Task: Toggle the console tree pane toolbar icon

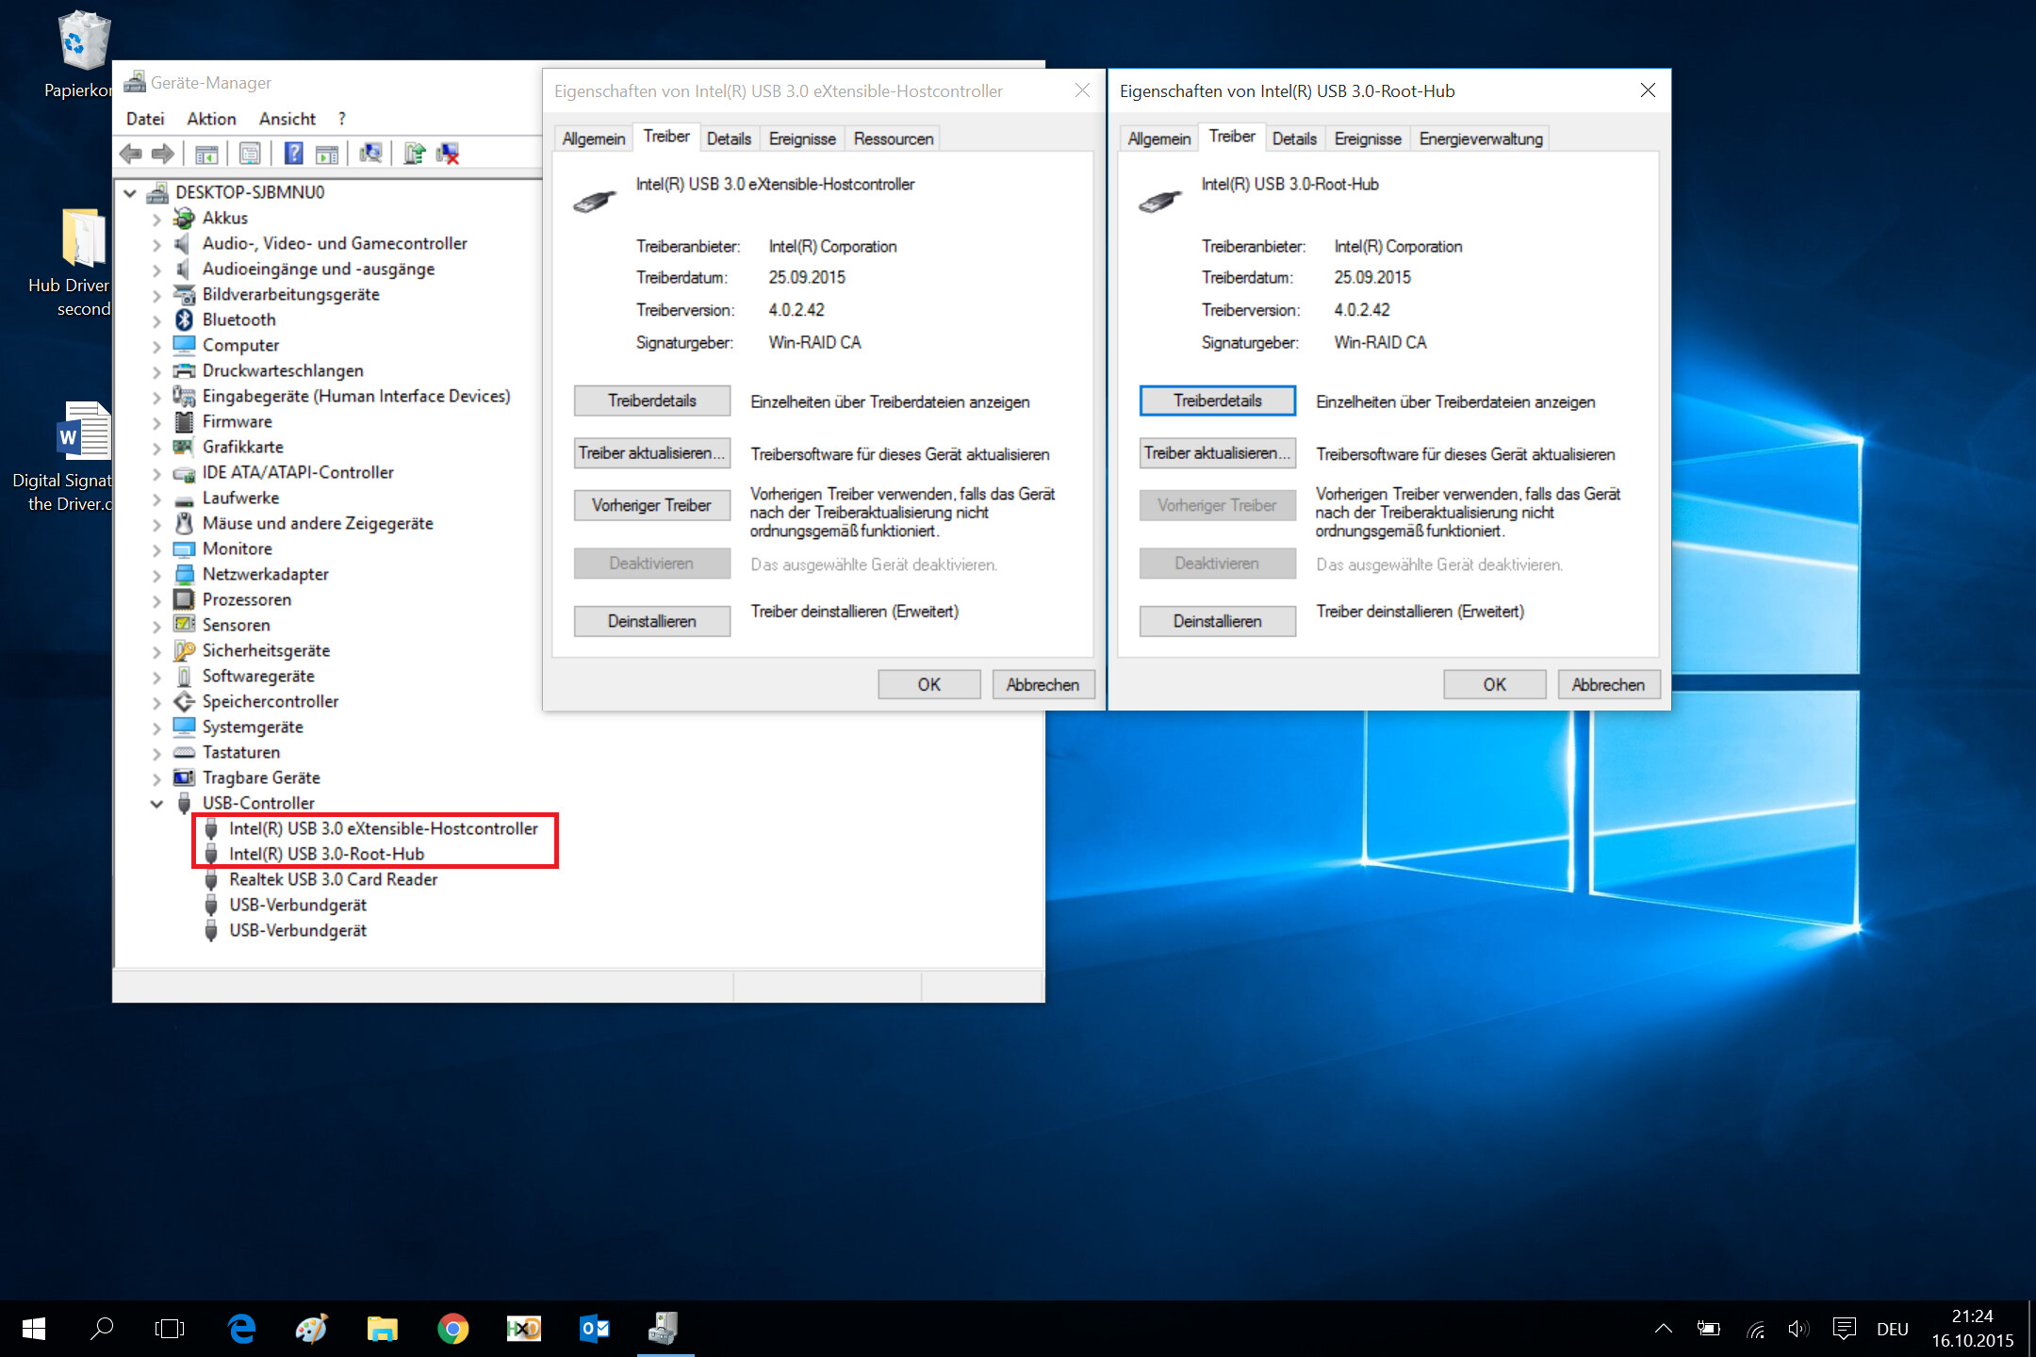Action: [206, 154]
